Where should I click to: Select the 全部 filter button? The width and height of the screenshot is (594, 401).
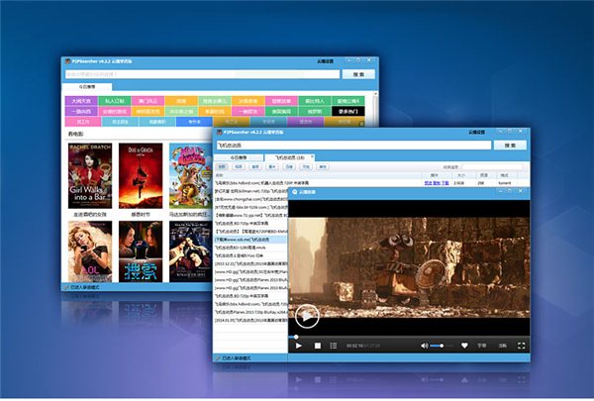tap(222, 166)
